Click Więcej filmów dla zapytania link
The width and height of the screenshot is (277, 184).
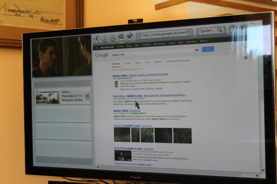coord(133,164)
